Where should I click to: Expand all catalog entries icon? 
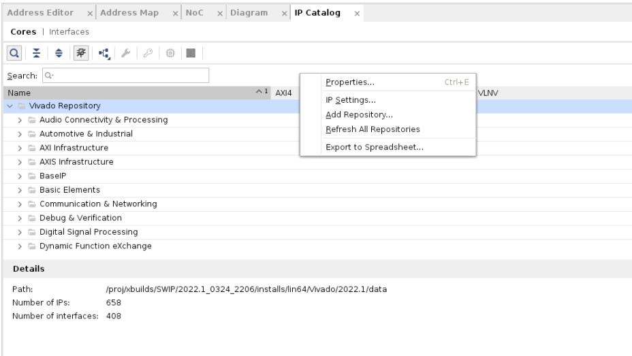pos(59,53)
